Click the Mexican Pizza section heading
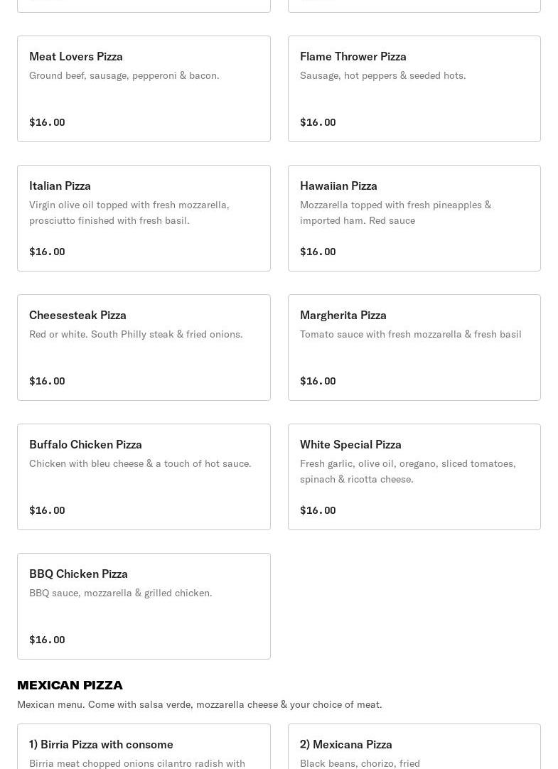The width and height of the screenshot is (558, 769). pyautogui.click(x=70, y=685)
